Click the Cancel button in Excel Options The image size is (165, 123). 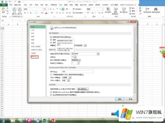tap(130, 99)
